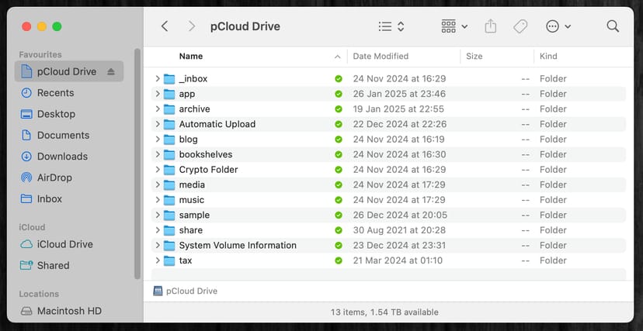The image size is (643, 331).
Task: Click the Forward navigation arrow
Action: (191, 26)
